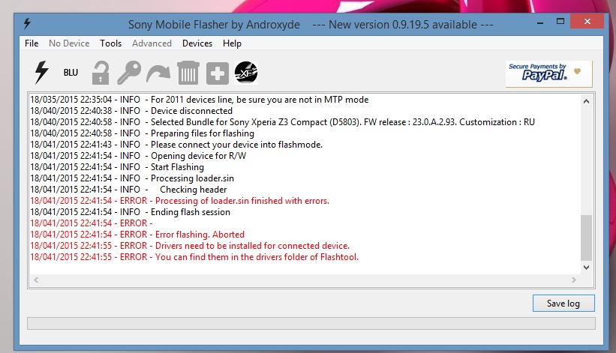This screenshot has height=353, width=616.
Task: Open the Devices menu
Action: pos(197,43)
